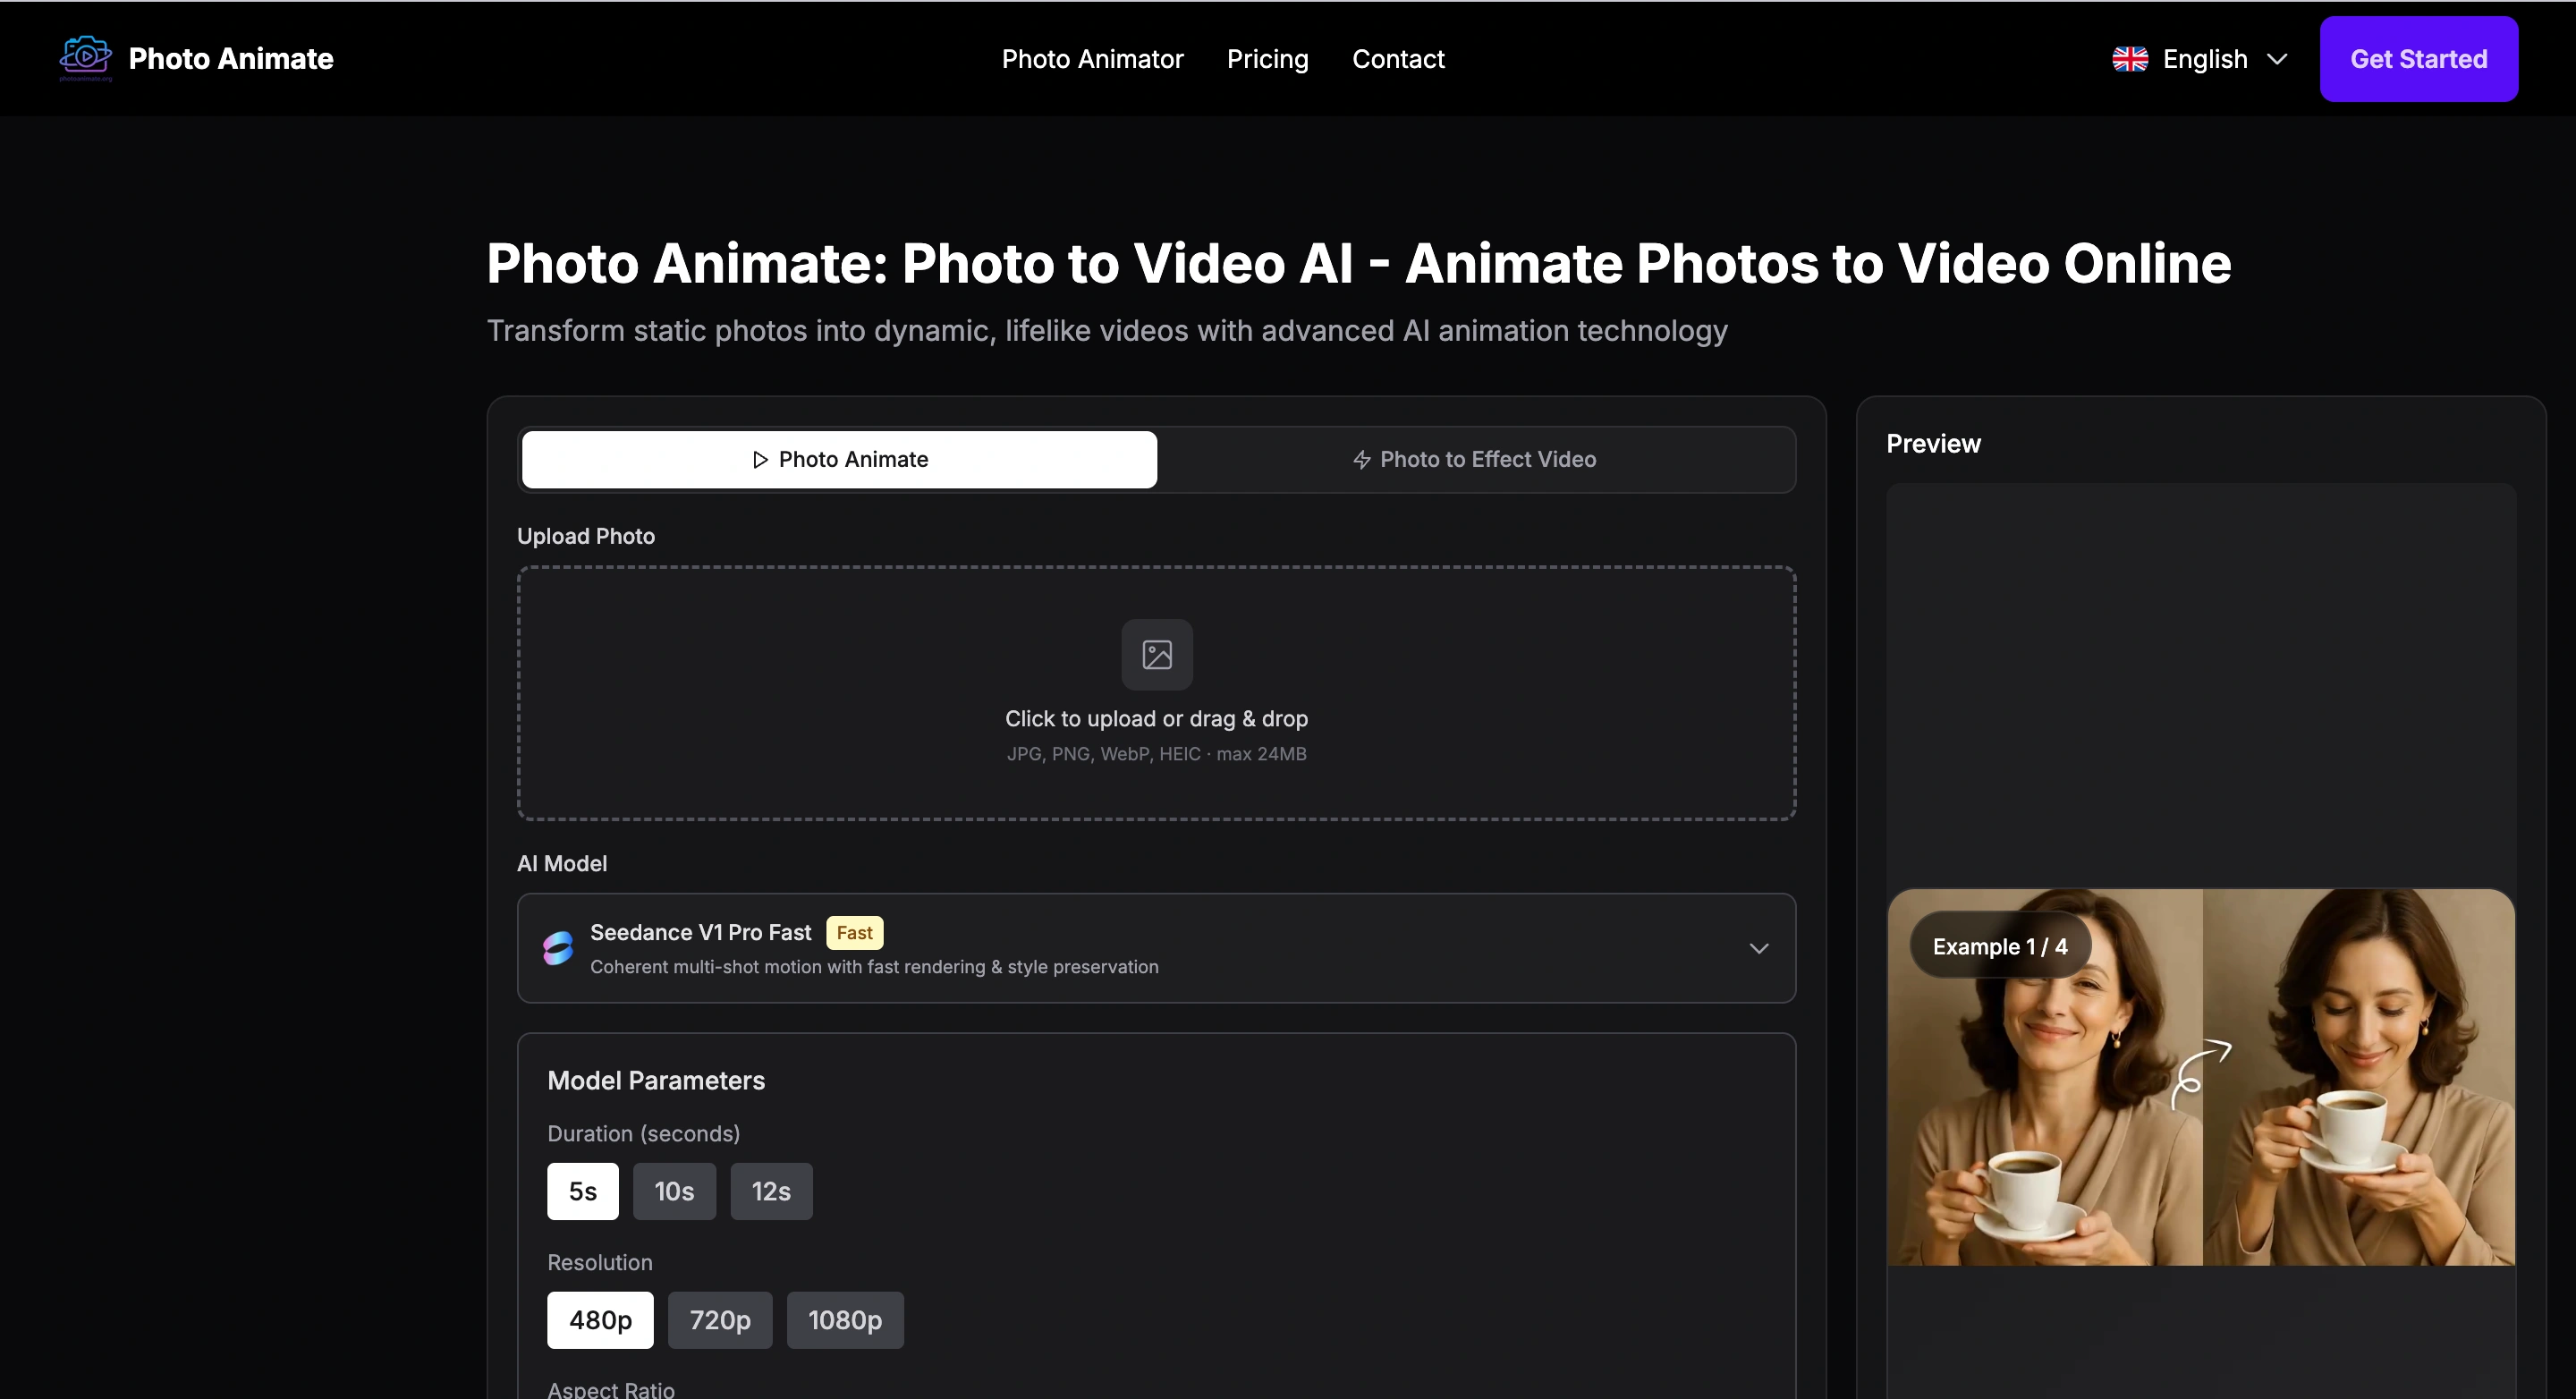This screenshot has height=1399, width=2576.
Task: Click the UK flag language icon
Action: 2129,59
